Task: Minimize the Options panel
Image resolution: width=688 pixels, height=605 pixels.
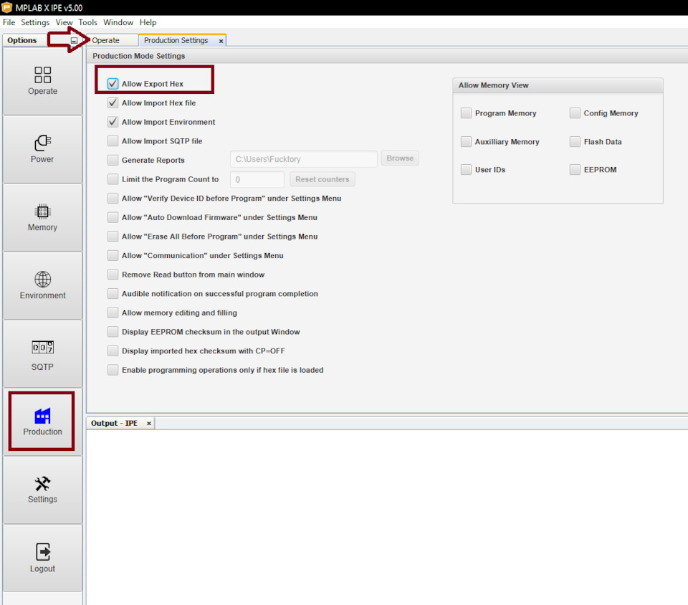Action: click(74, 40)
